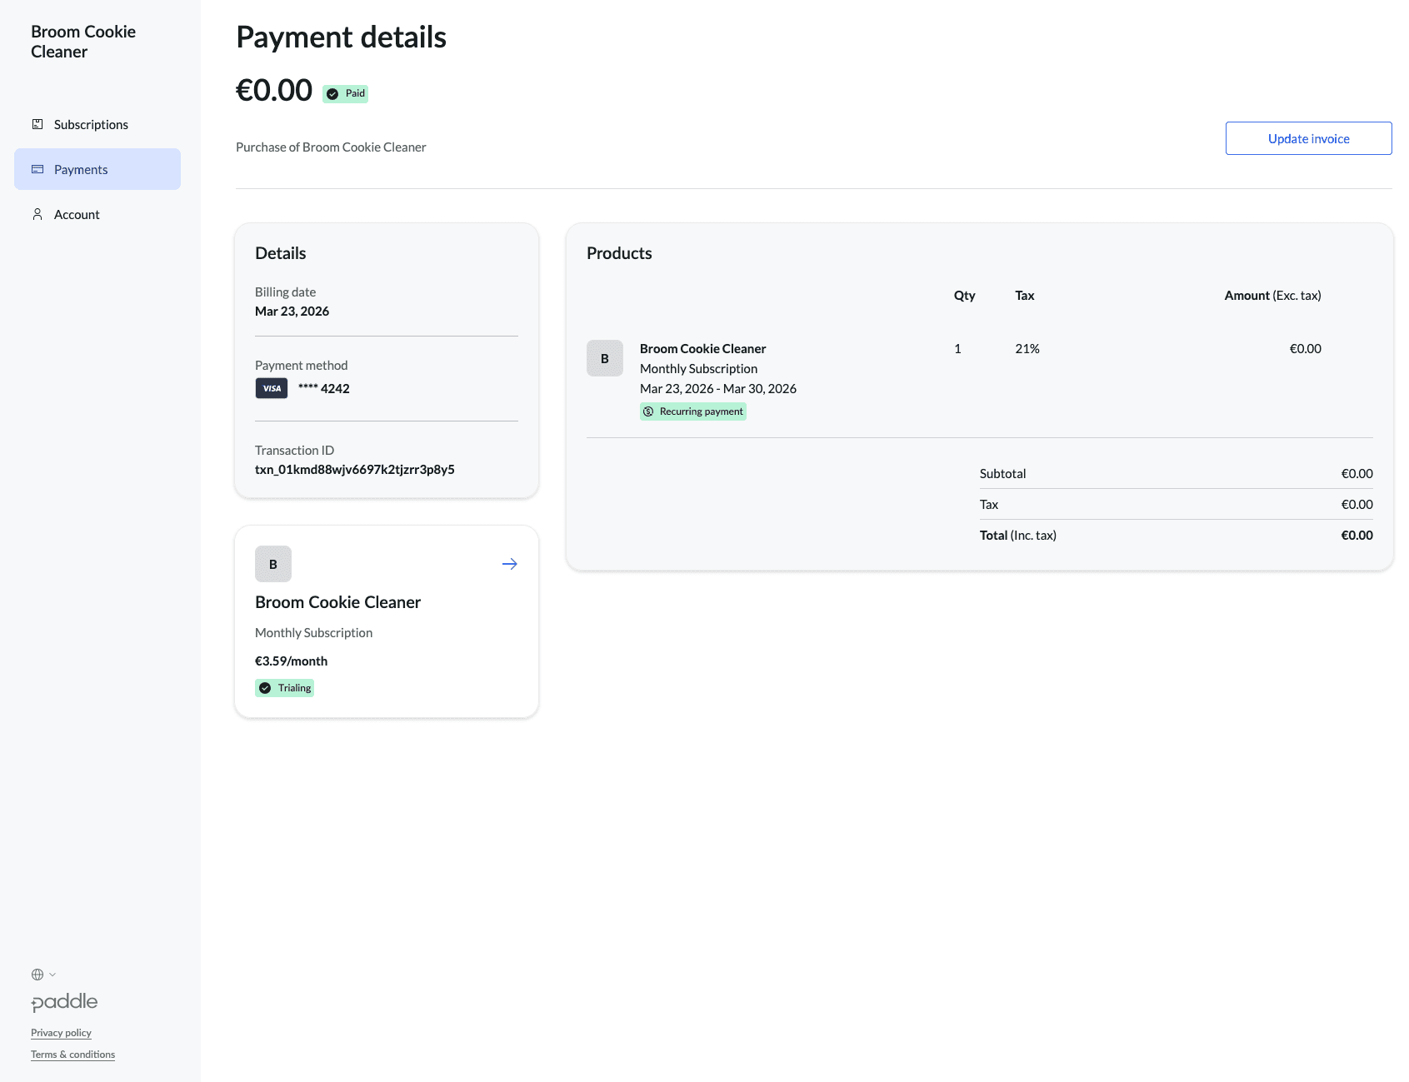Open the language dropdown near Paddle logo
The height and width of the screenshot is (1082, 1409).
tap(44, 974)
